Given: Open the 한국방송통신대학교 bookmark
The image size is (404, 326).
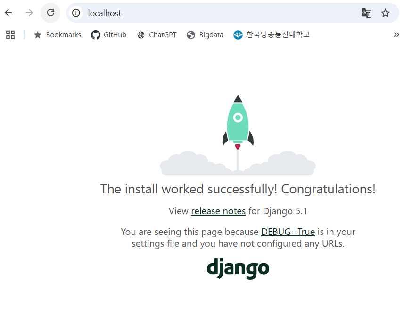Looking at the screenshot, I should 272,34.
